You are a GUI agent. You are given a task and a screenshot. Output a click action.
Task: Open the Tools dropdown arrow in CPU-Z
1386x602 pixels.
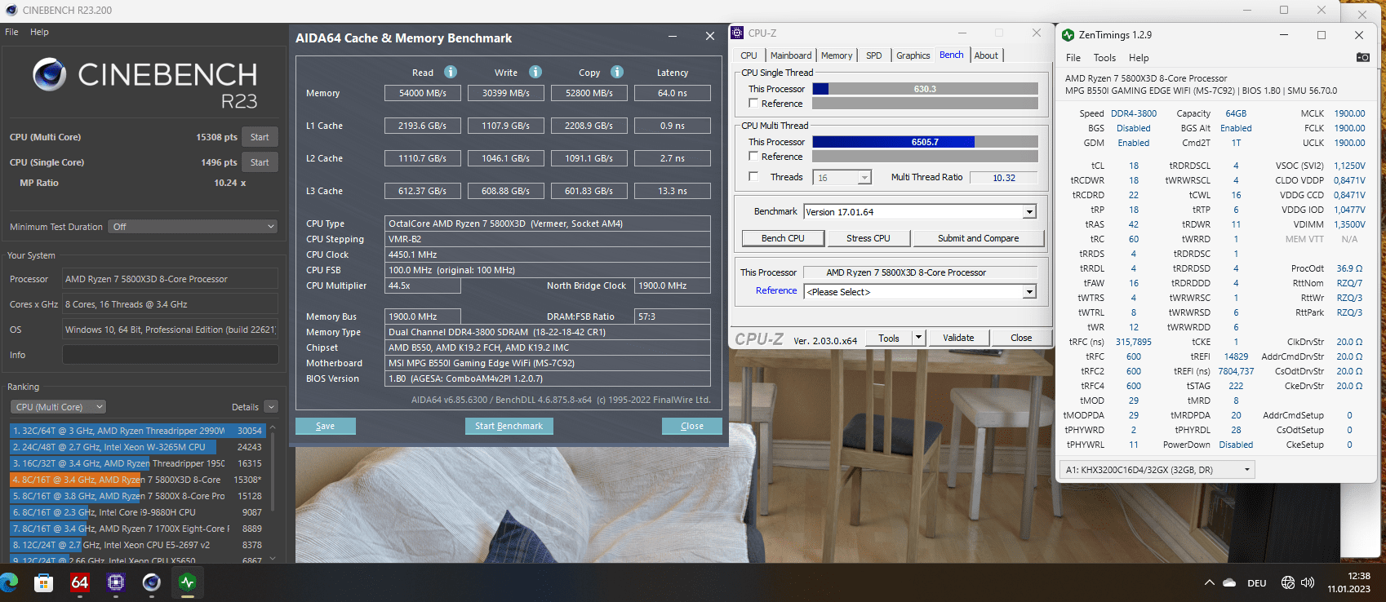pos(918,338)
